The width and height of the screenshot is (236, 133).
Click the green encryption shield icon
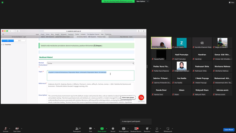coord(3,3)
